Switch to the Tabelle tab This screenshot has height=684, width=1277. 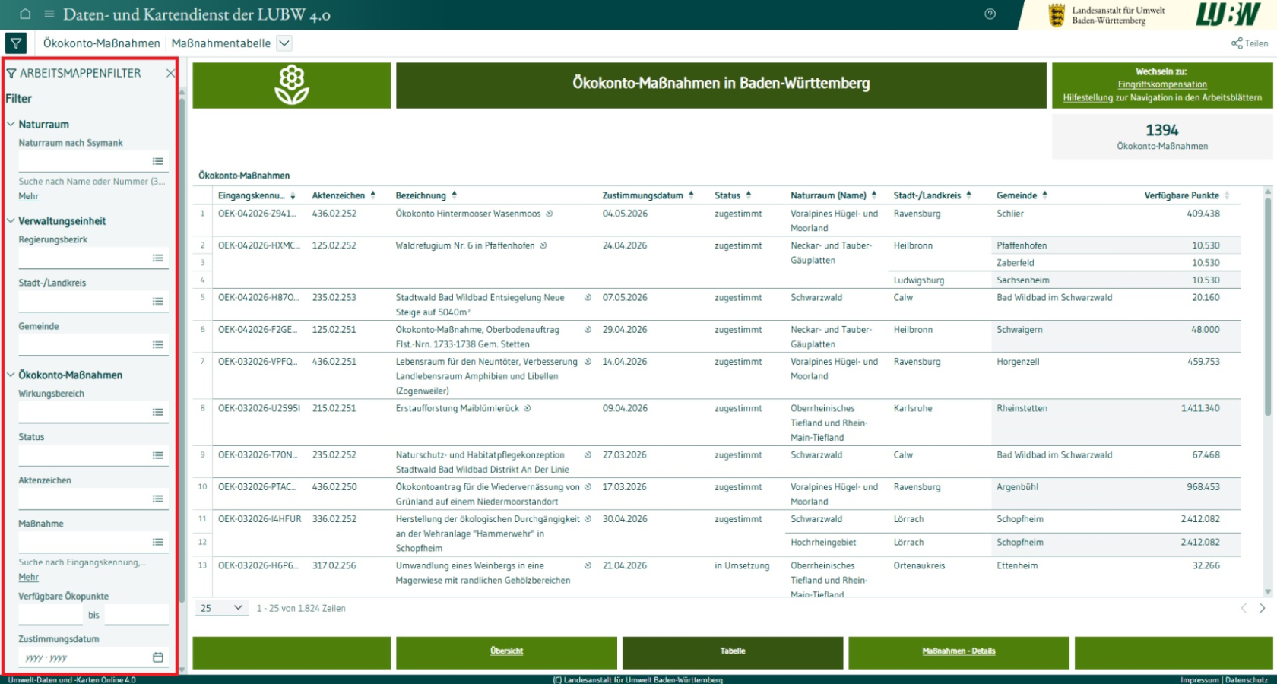(733, 651)
